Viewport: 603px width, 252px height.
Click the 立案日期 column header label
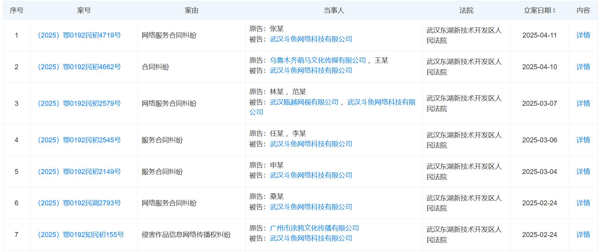point(537,10)
